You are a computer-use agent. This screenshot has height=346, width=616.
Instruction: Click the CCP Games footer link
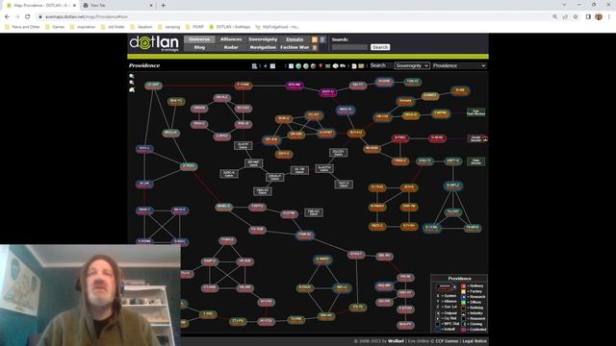tap(447, 341)
